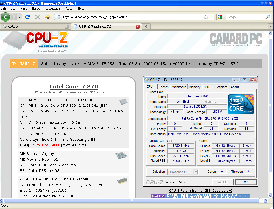Viewport: 274px width, 209px height.
Task: Click the MB Model : P55-UD6 line
Action: point(39,159)
